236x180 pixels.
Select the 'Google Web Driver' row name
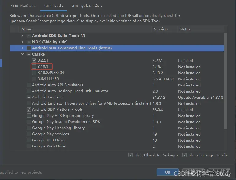50,146
